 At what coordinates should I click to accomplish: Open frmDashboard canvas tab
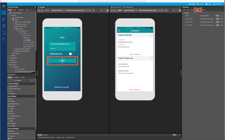(x=128, y=7)
